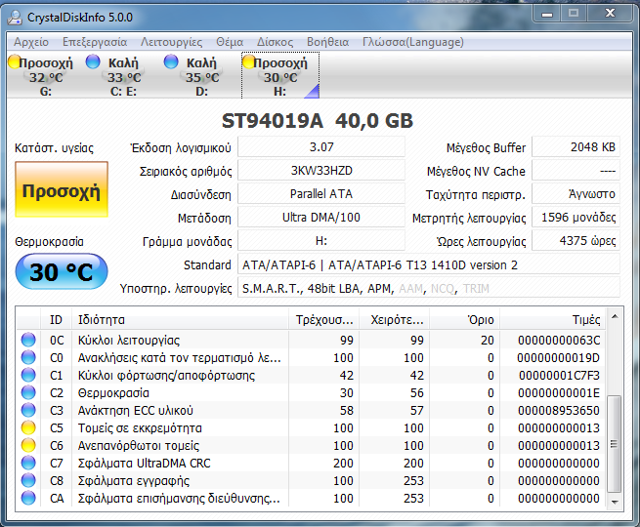Select the Θερμοκρασία attribute row
The width and height of the screenshot is (640, 527).
(311, 392)
